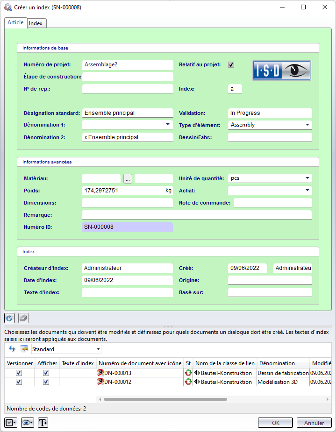Screen dimensions: 336x432
Task: Click the status icon in DN-000013 row
Action: click(188, 373)
